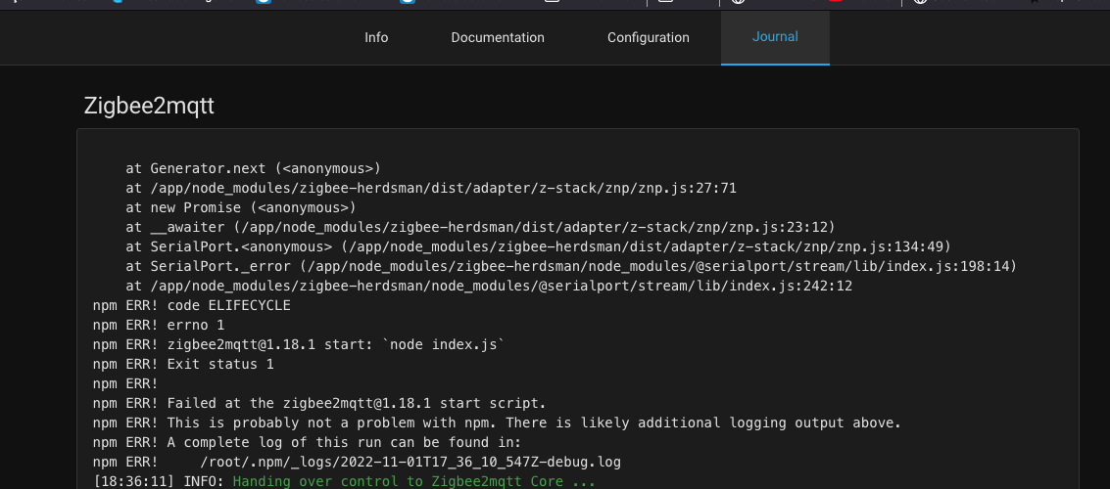Click the 'at new Promise (<anonymous>)' line

pos(241,207)
